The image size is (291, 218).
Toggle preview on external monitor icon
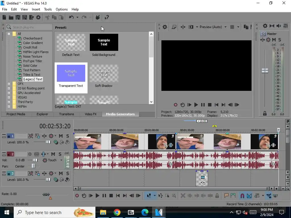pos(174,27)
